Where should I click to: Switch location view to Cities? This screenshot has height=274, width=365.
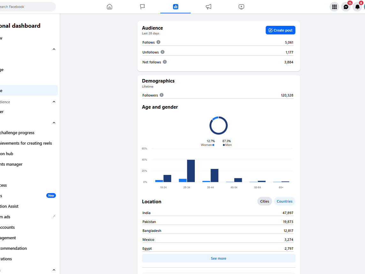pos(264,201)
